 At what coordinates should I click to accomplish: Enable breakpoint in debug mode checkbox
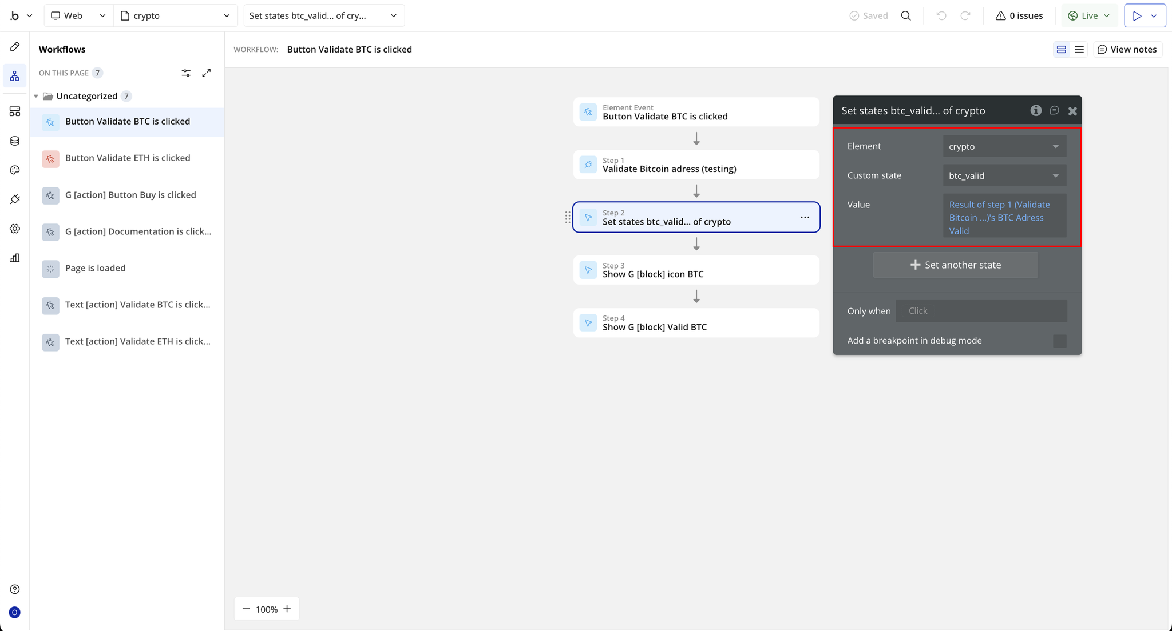coord(1059,341)
